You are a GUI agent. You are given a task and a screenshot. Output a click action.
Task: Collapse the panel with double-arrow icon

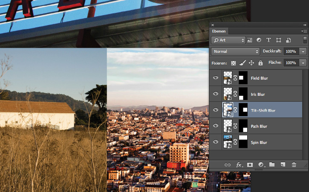pos(305,25)
